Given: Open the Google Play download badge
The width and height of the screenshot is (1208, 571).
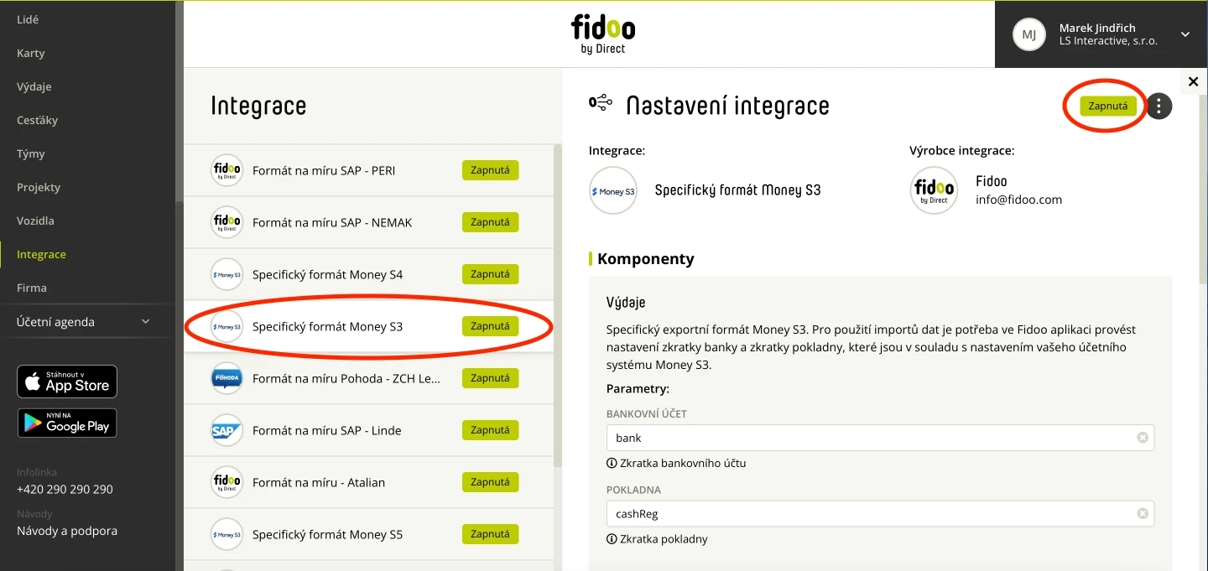Looking at the screenshot, I should 67,423.
